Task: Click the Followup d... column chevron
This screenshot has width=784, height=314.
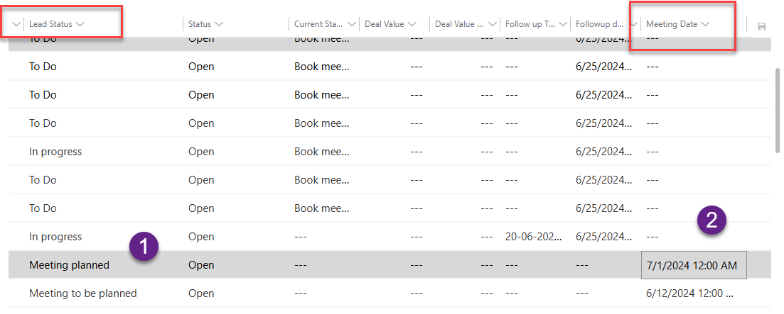Action: [x=633, y=24]
